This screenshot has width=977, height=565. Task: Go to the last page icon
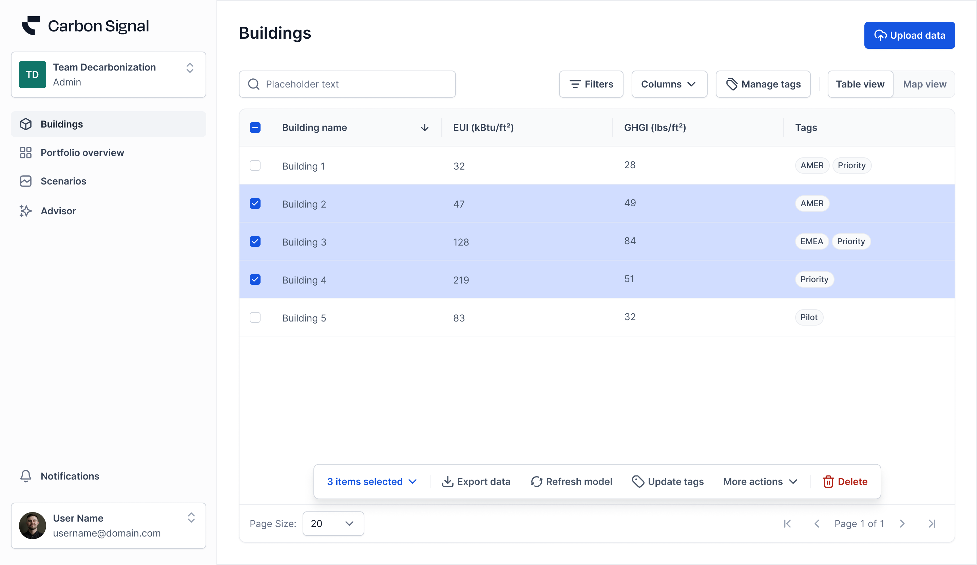932,524
